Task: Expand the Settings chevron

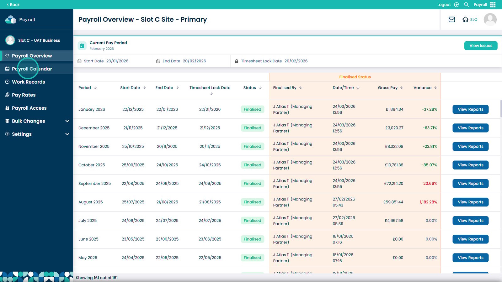Action: click(67, 134)
